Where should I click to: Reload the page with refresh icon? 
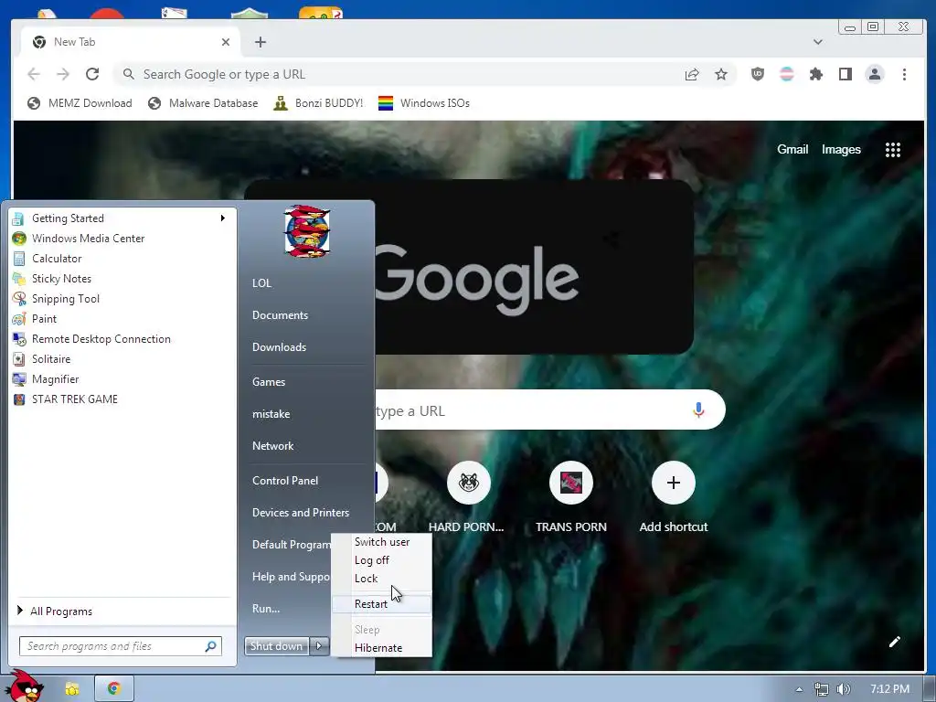[x=92, y=74]
